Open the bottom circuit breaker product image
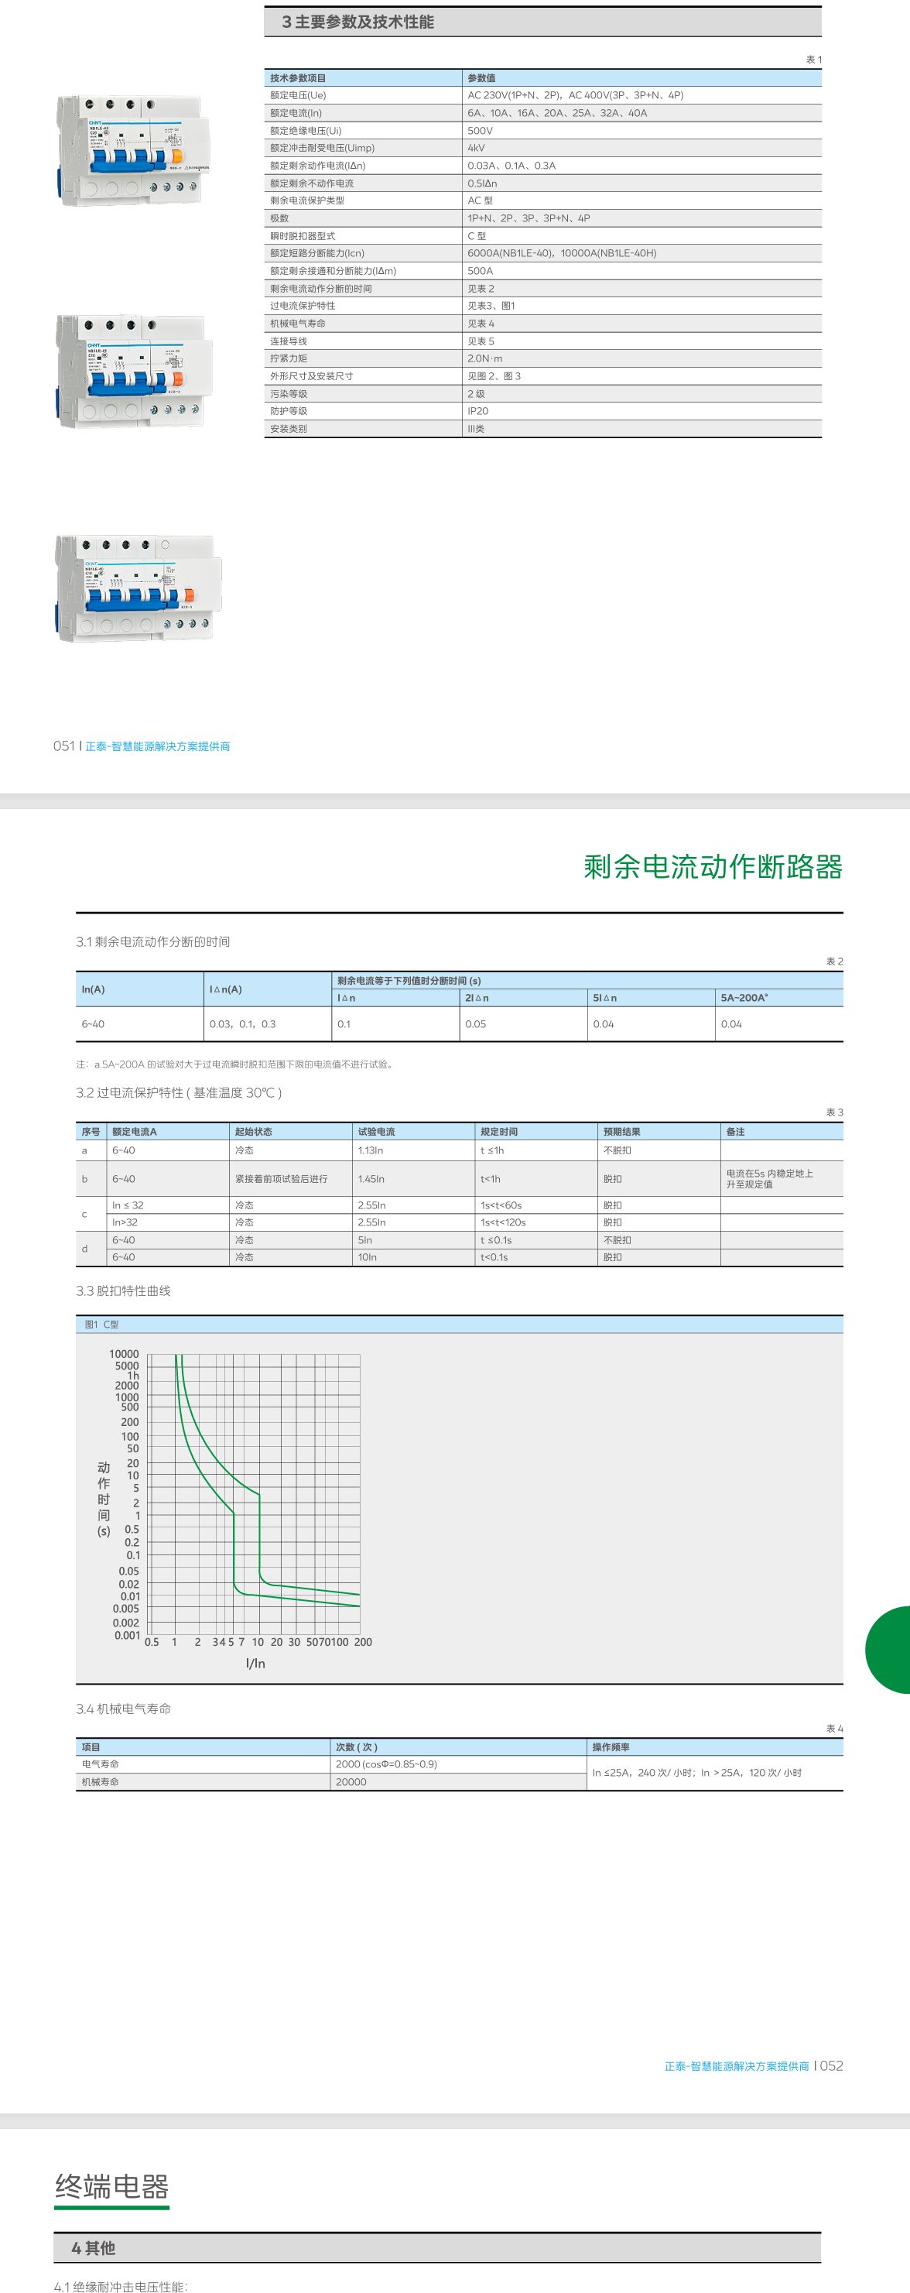 138,588
